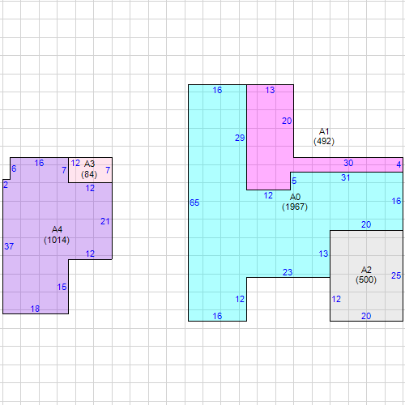Select the dimension value 25 in gray area
Screen dimensions: 405x405
click(396, 275)
